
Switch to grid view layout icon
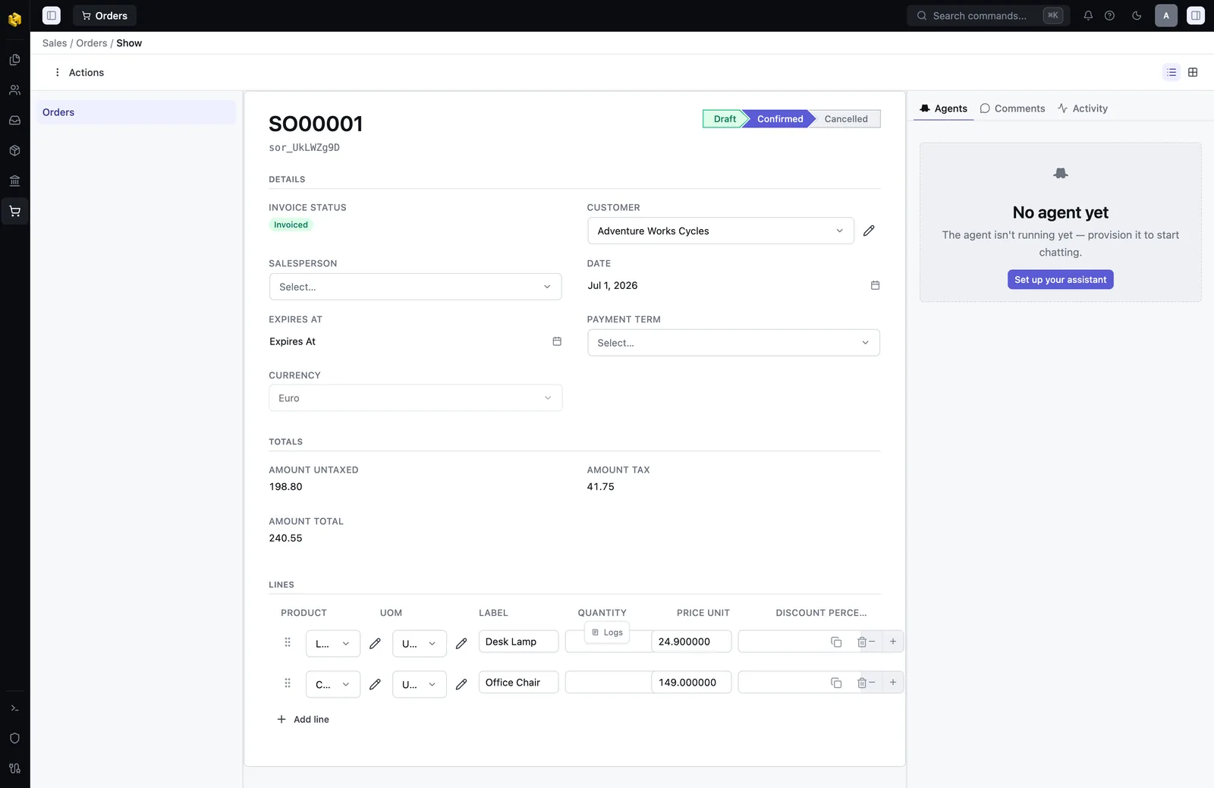coord(1193,72)
